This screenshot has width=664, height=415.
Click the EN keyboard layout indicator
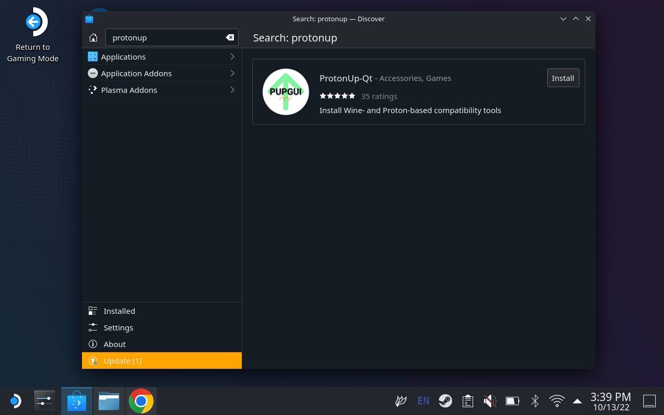(423, 401)
